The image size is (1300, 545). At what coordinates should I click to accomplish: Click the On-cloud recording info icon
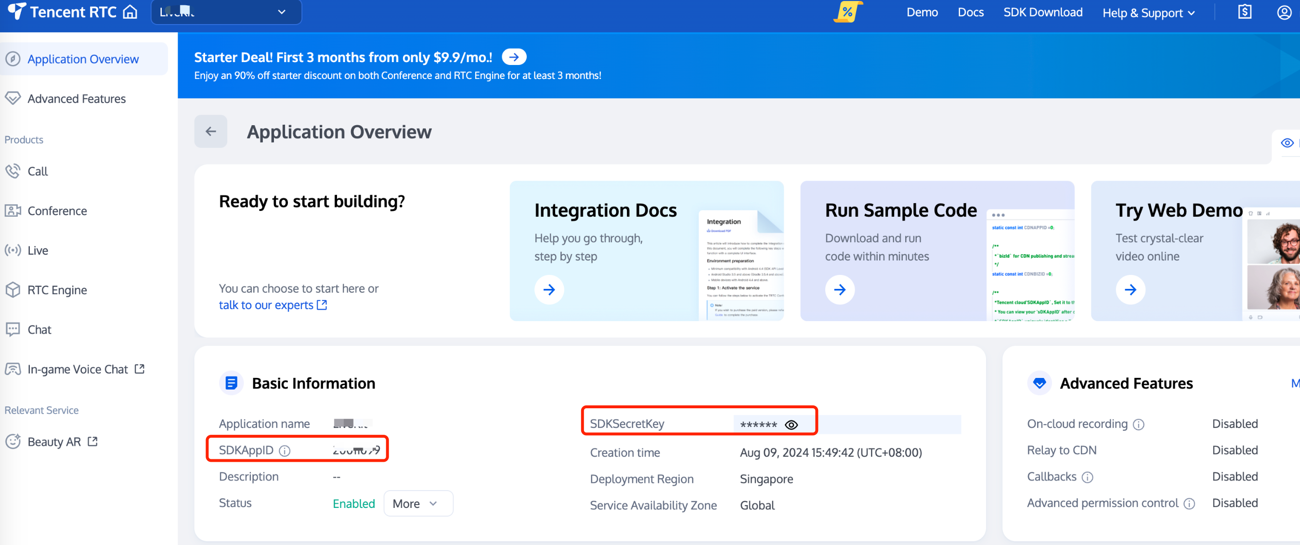coord(1139,424)
